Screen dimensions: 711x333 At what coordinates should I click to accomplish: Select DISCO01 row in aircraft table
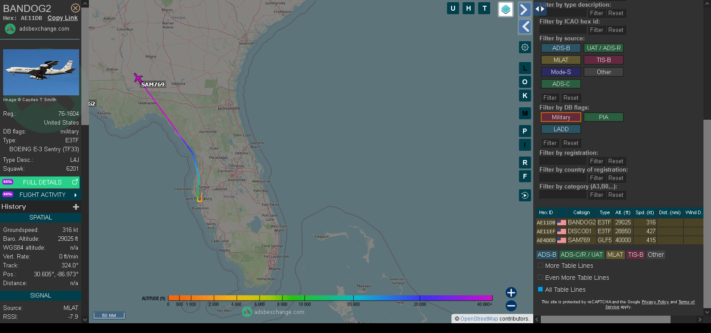click(619, 231)
